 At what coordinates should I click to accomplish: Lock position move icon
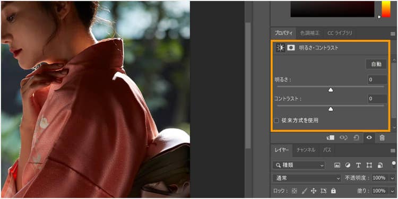point(314,191)
